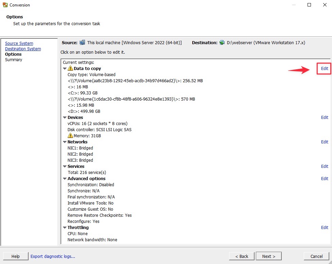The height and width of the screenshot is (264, 332).
Task: Select the 256.52 MB volume row
Action: tap(135, 81)
